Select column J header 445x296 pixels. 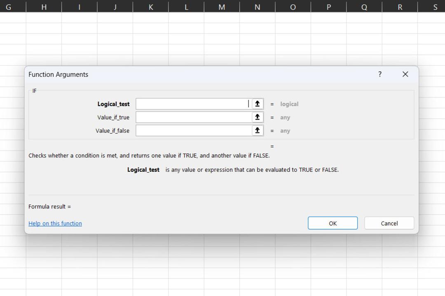(115, 7)
